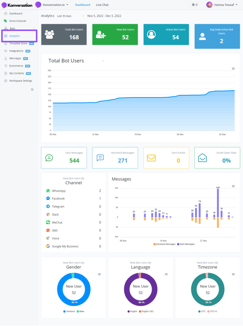Toggle Sent Messages legend series
The image size is (243, 326).
[186, 244]
